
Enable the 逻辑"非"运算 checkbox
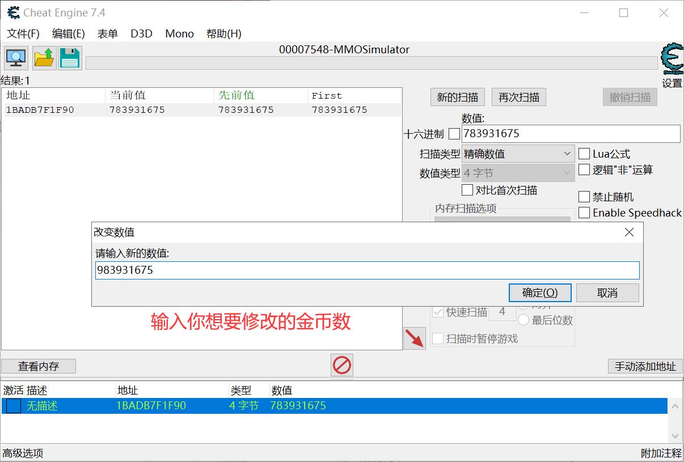pos(584,169)
